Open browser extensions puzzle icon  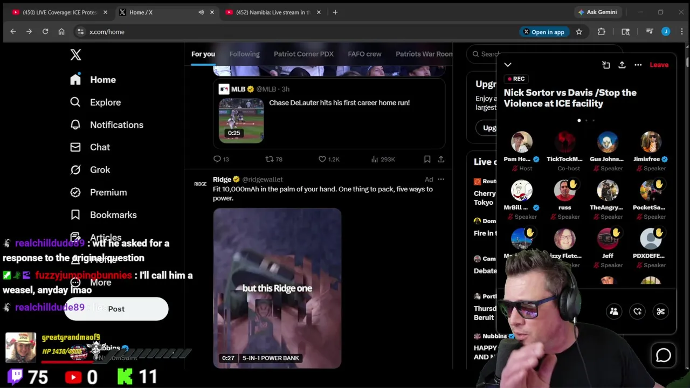coord(602,32)
